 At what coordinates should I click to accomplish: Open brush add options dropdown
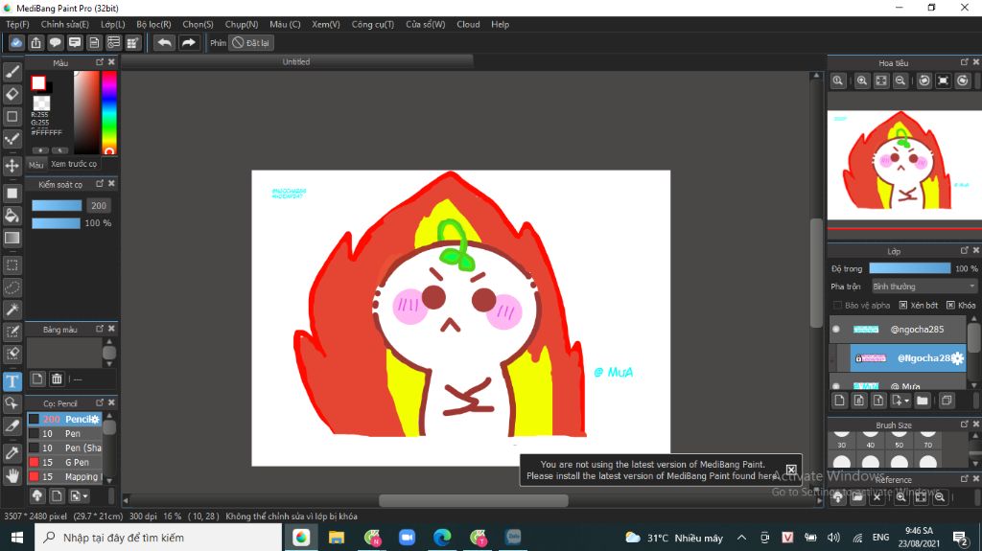(80, 496)
